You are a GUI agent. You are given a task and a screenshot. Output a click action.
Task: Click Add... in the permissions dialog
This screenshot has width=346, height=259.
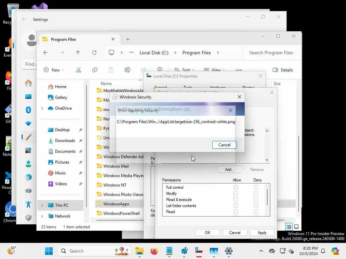click(x=230, y=170)
